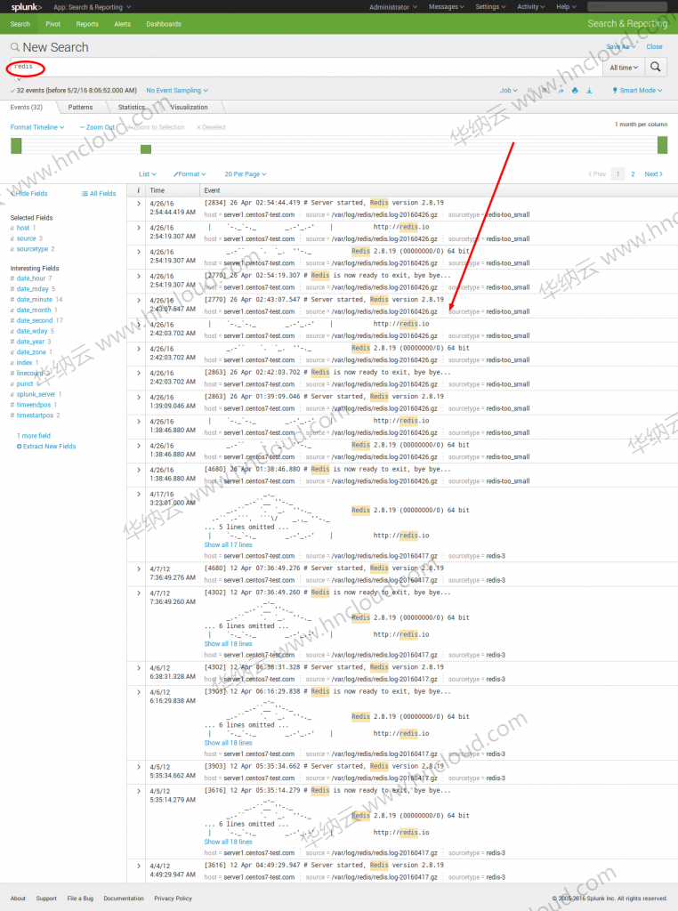
Task: Select the date_hour field
Action: click(31, 278)
